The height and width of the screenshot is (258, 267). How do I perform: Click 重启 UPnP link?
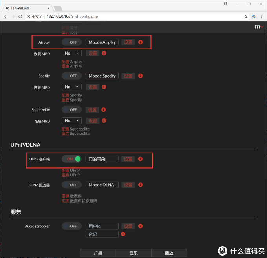[71, 175]
